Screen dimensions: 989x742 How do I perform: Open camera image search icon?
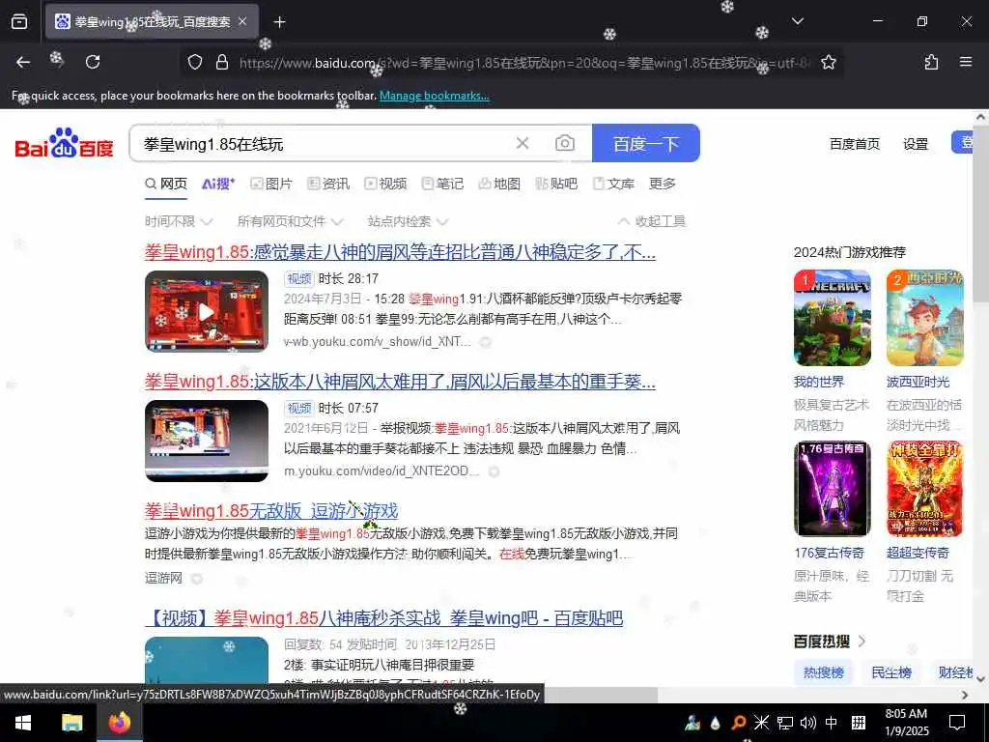coord(564,143)
